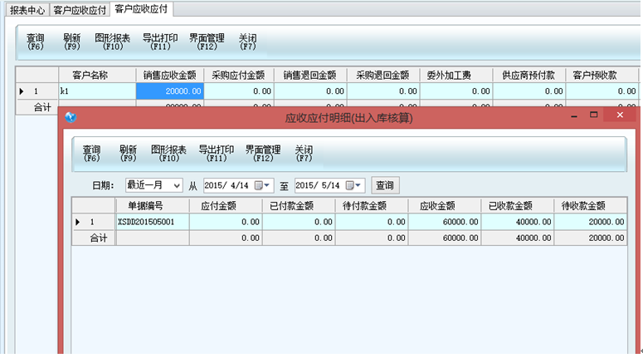Screen dimensions: 643x358
Task: Click 刷新 (F9) in the detail dialog toolbar
Action: [x=128, y=153]
